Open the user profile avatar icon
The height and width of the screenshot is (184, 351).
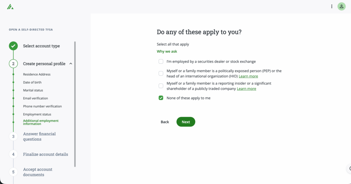tap(341, 6)
